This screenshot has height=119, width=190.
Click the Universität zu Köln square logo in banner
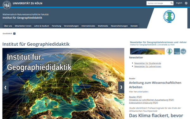point(177,51)
